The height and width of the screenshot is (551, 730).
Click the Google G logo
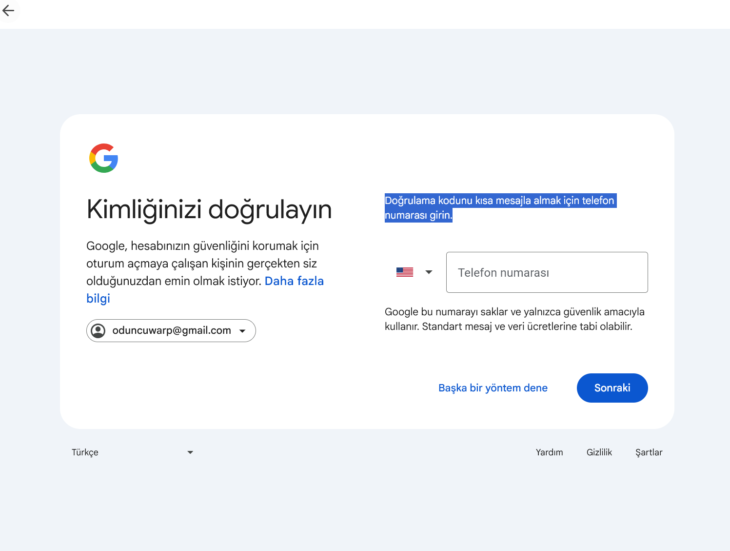[x=104, y=158]
